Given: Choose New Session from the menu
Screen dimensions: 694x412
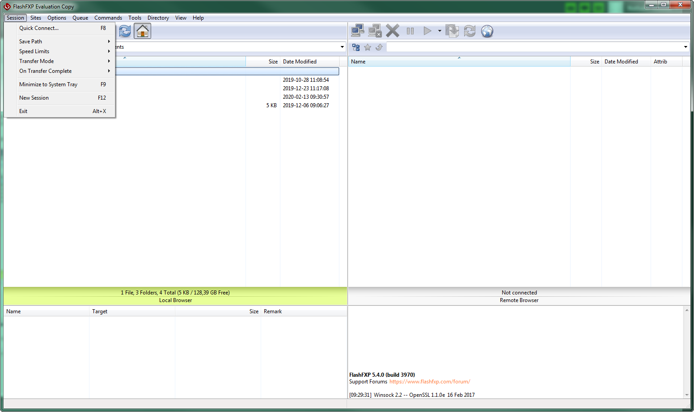Looking at the screenshot, I should 59,98.
